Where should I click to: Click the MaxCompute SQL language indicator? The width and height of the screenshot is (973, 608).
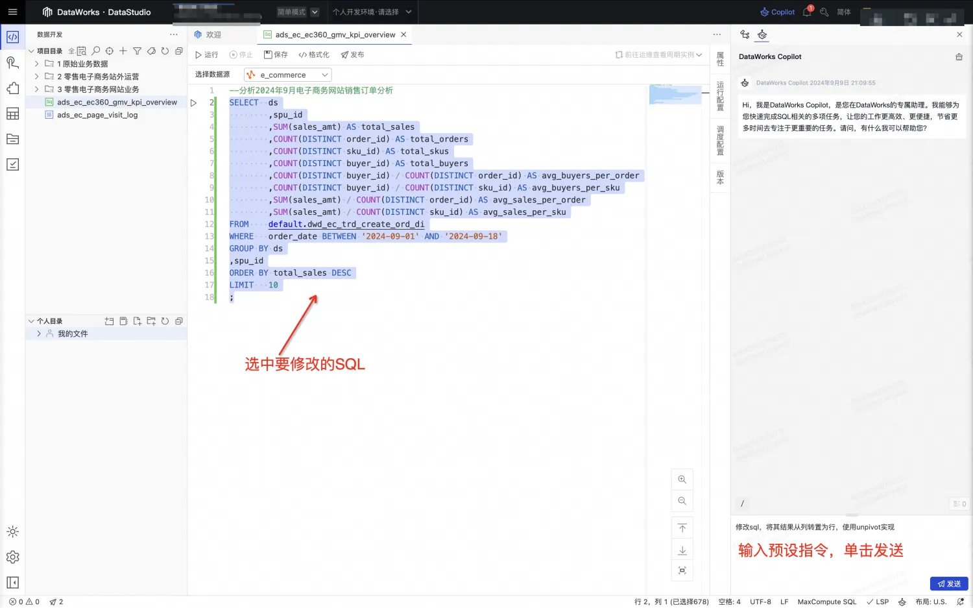tap(827, 602)
